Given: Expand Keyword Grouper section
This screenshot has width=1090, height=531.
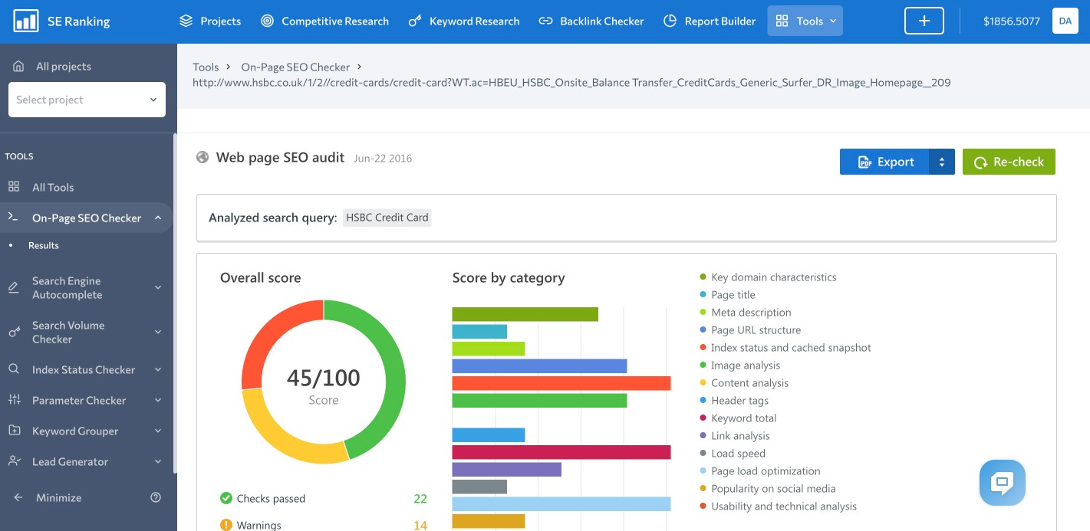Looking at the screenshot, I should click(158, 431).
